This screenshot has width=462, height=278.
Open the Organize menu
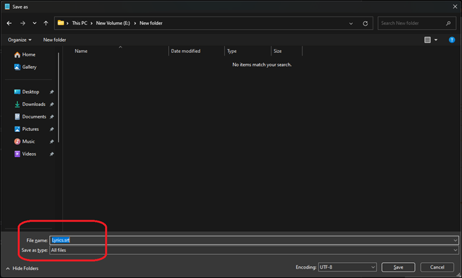click(20, 40)
